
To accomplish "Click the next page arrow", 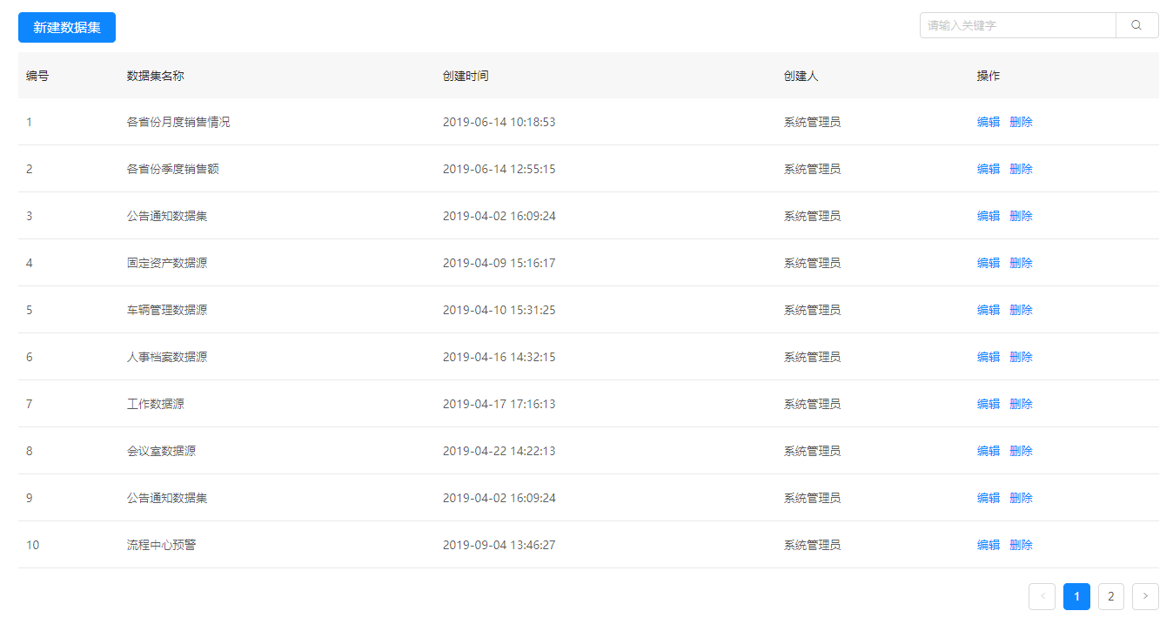I will click(x=1145, y=596).
